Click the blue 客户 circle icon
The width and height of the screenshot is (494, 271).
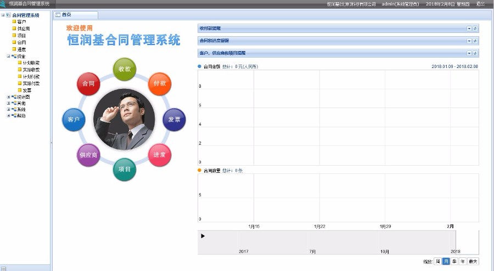(x=74, y=120)
